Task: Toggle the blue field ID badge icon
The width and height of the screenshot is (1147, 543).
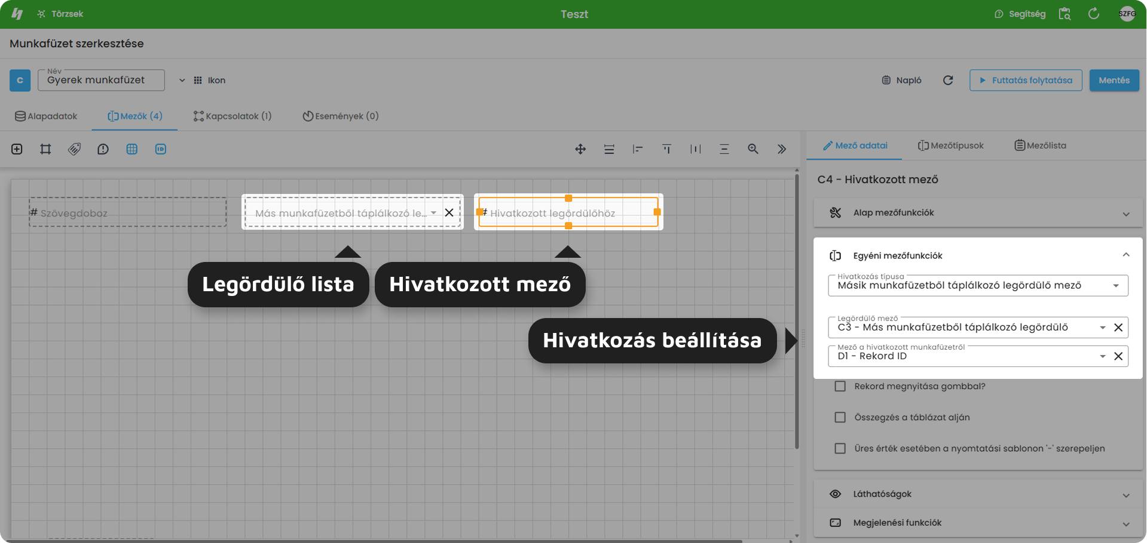Action: click(161, 149)
